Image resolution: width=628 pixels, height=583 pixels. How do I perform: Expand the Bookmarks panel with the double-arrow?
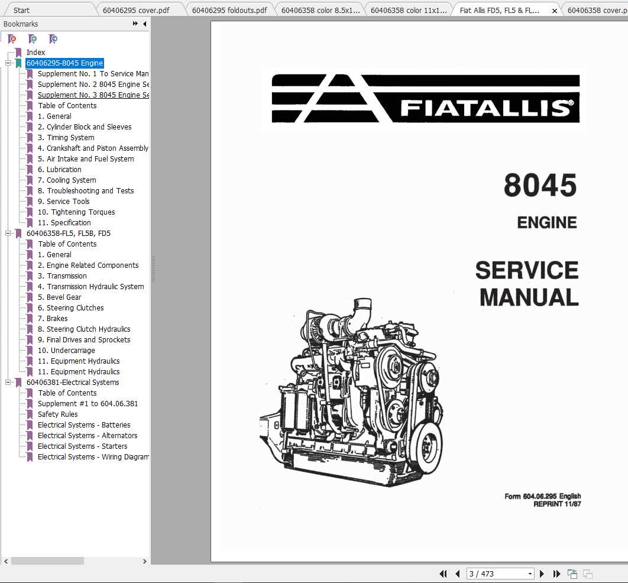click(135, 24)
